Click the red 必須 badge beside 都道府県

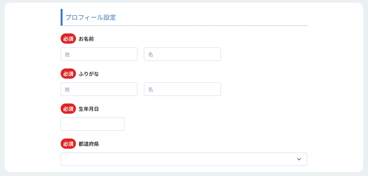[68, 144]
